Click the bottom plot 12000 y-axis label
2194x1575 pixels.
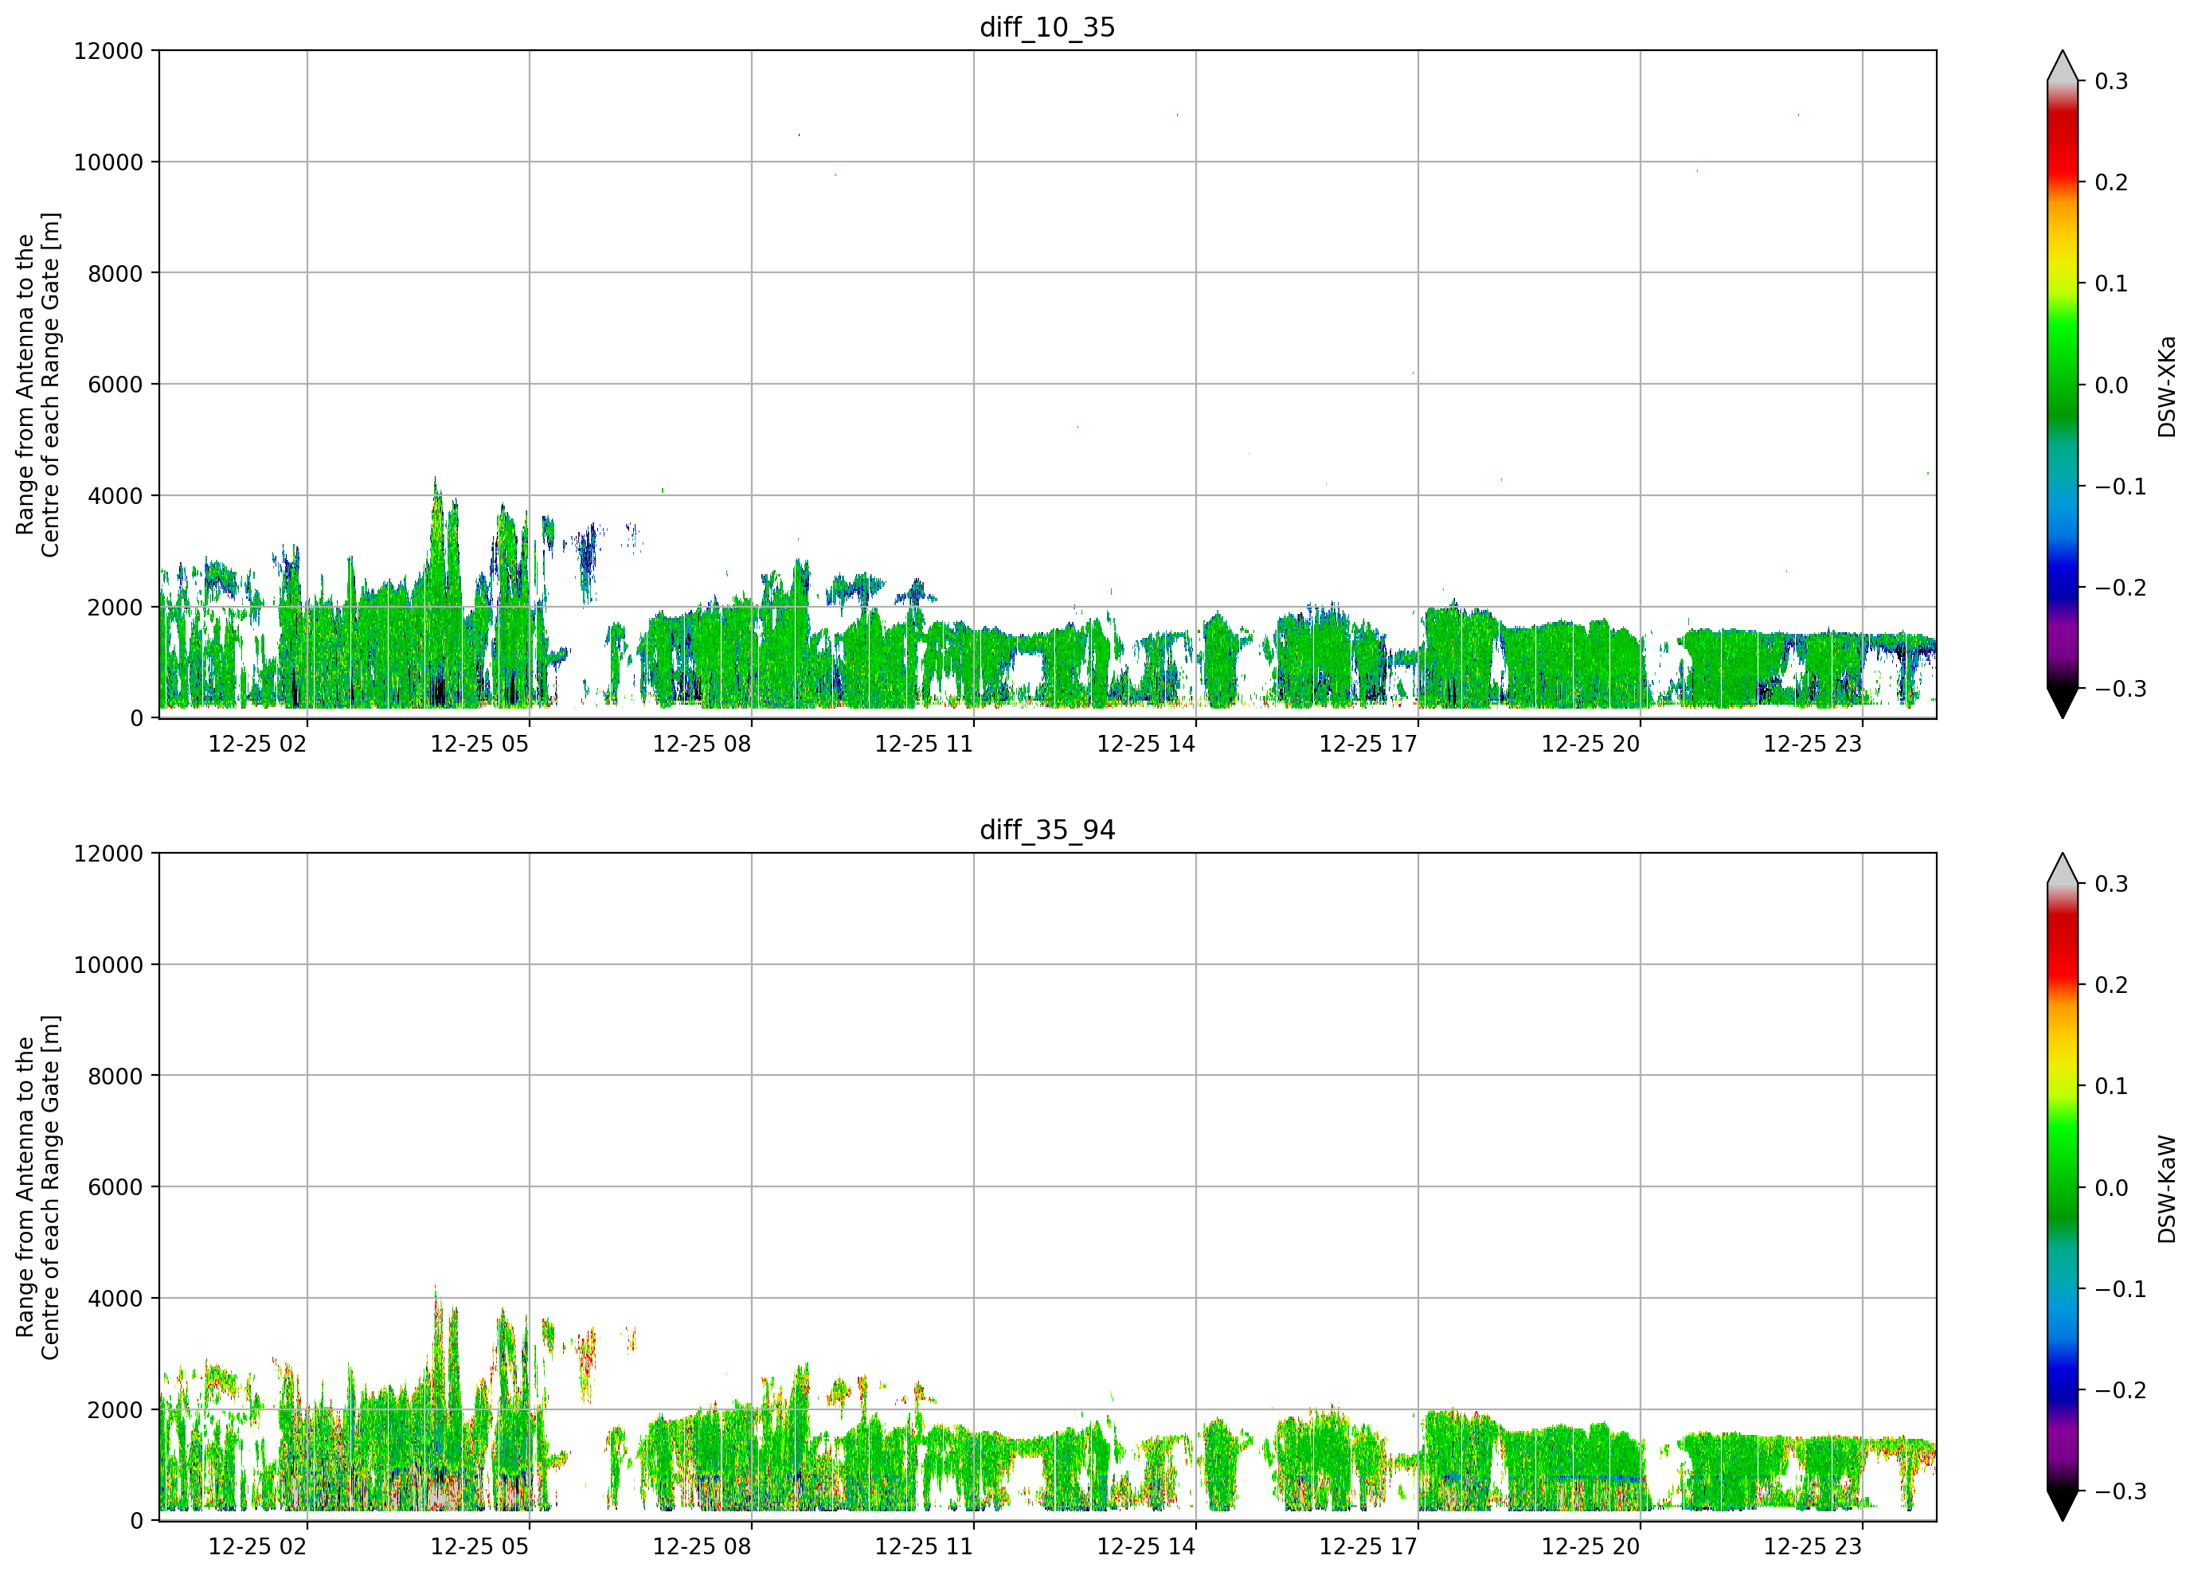108,854
